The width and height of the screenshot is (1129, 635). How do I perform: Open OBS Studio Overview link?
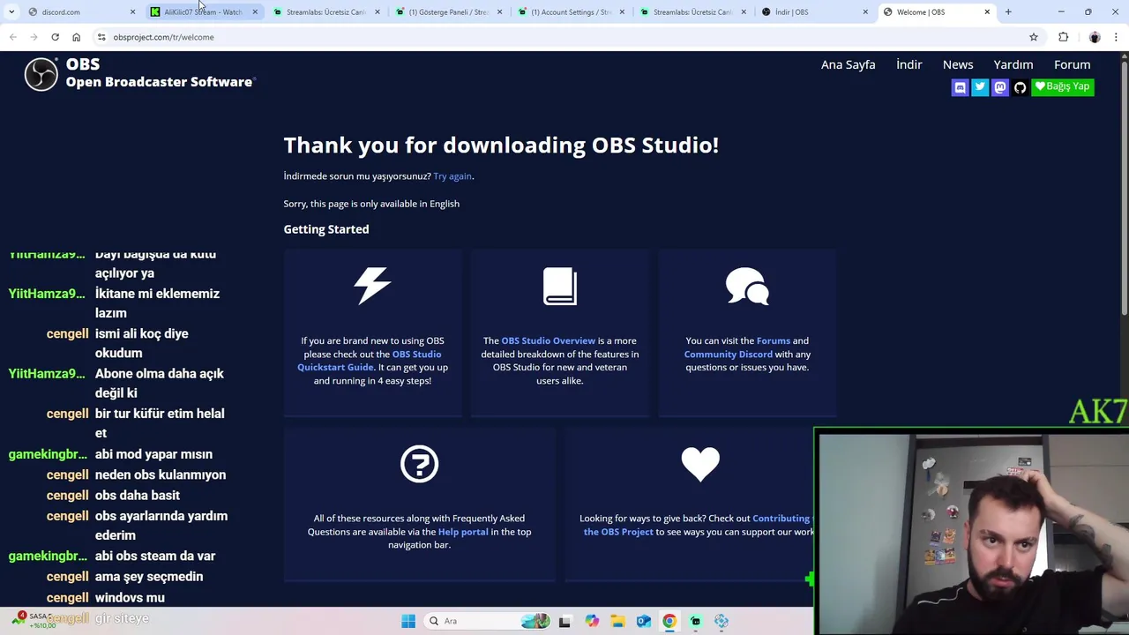tap(548, 340)
